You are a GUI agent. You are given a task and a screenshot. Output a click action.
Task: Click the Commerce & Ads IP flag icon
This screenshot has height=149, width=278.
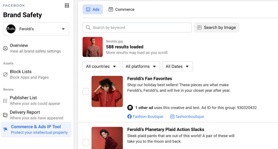5,129
